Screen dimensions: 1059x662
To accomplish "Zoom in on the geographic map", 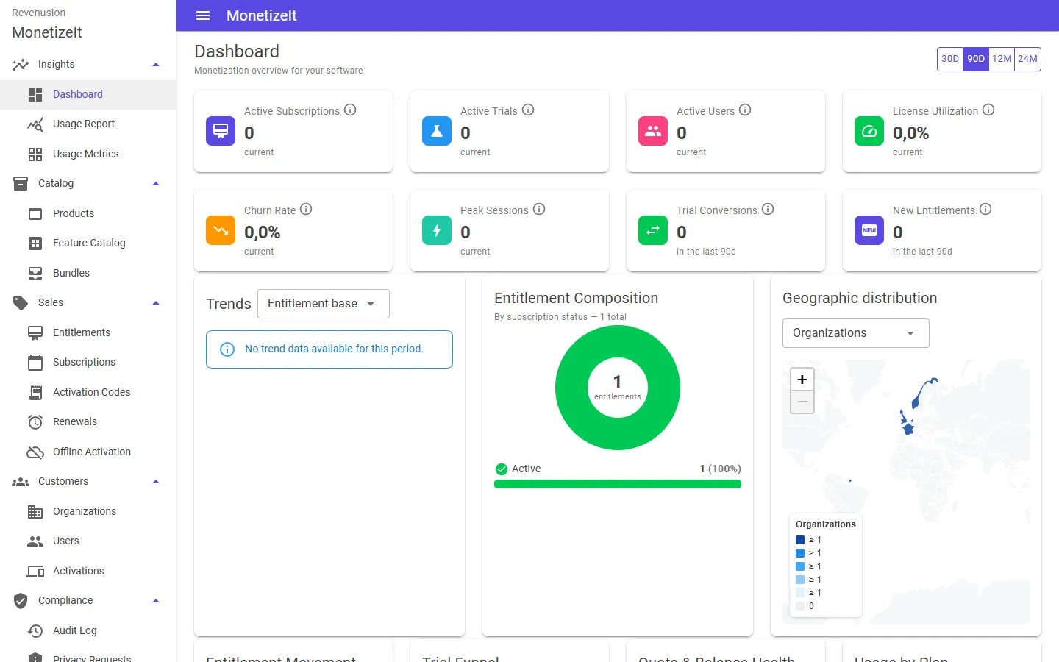I will (x=802, y=380).
